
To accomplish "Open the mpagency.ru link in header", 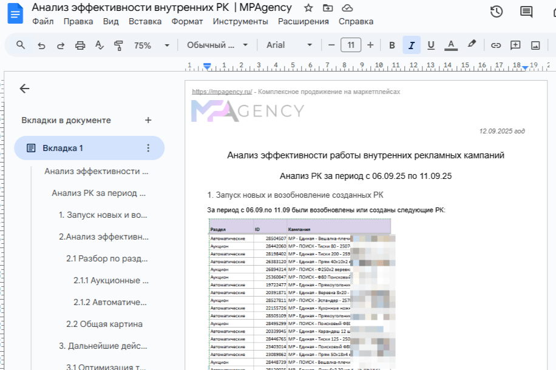I will (222, 92).
